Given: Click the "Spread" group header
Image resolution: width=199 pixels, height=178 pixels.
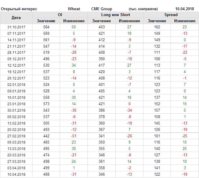Looking at the screenshot, I should coord(171,15).
